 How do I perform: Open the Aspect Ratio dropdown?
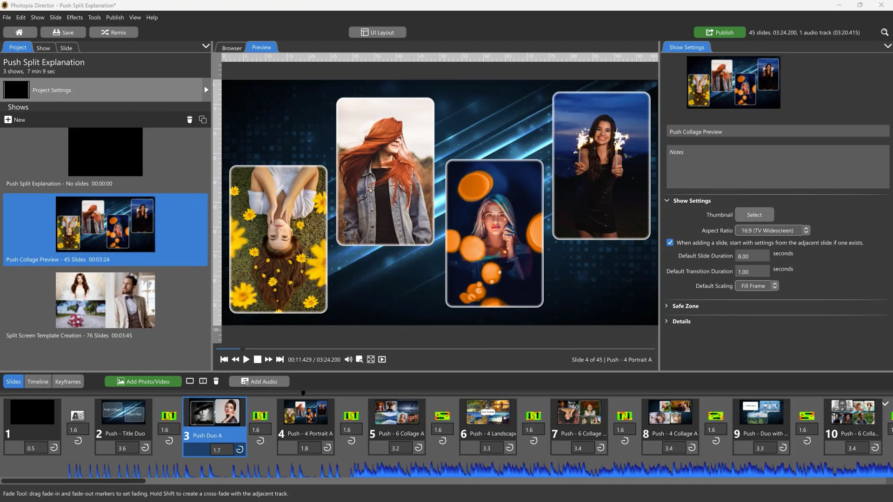[772, 230]
